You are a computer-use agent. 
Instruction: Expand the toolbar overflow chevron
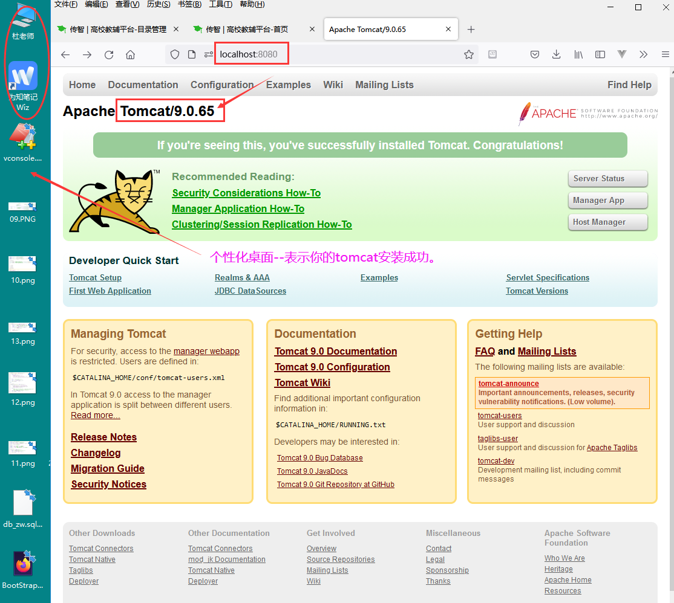coord(643,54)
